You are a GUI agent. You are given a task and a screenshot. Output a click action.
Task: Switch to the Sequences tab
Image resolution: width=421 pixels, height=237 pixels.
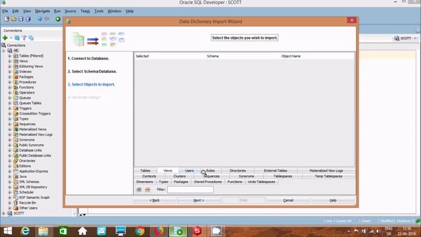point(211,176)
